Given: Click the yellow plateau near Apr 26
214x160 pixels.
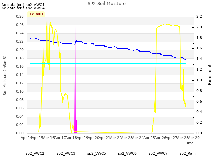Looking at the screenshot, I should pyautogui.click(x=168, y=25).
